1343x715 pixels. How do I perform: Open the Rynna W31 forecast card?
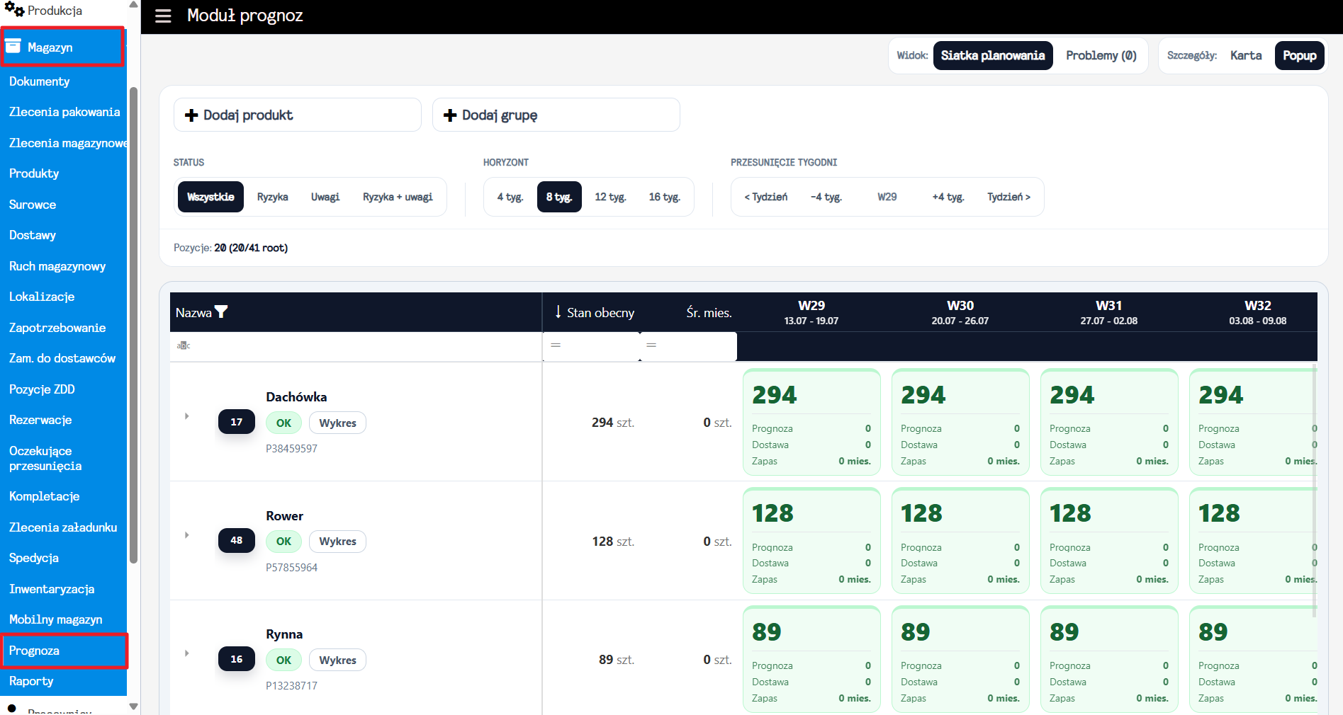click(1109, 659)
